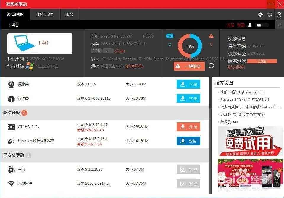Open the 服务 tab
The height and width of the screenshot is (198, 284).
(70, 14)
